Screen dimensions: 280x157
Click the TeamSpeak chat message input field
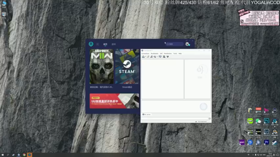175,118
